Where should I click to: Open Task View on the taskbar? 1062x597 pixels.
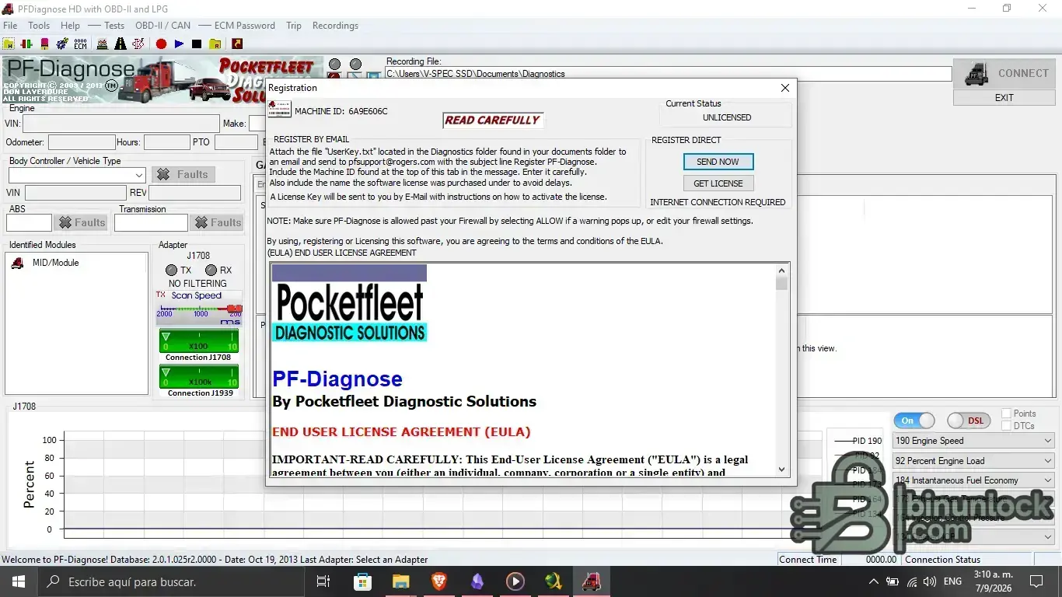323,581
